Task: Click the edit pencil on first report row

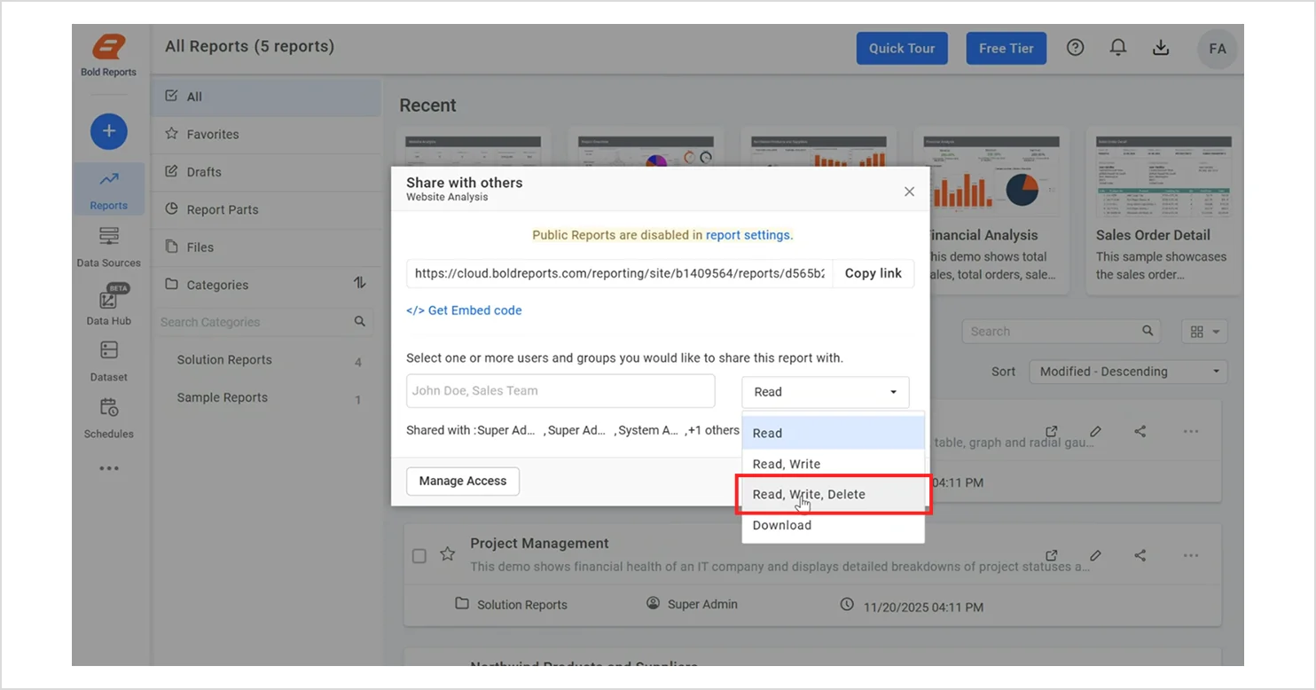Action: [1096, 431]
